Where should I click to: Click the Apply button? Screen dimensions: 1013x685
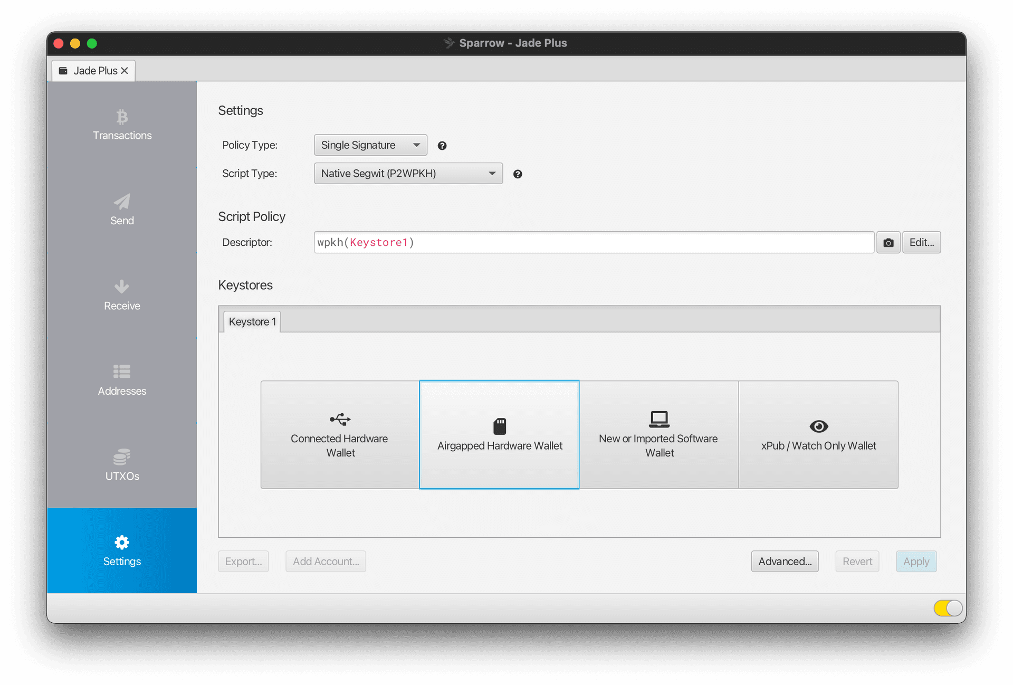click(x=916, y=562)
